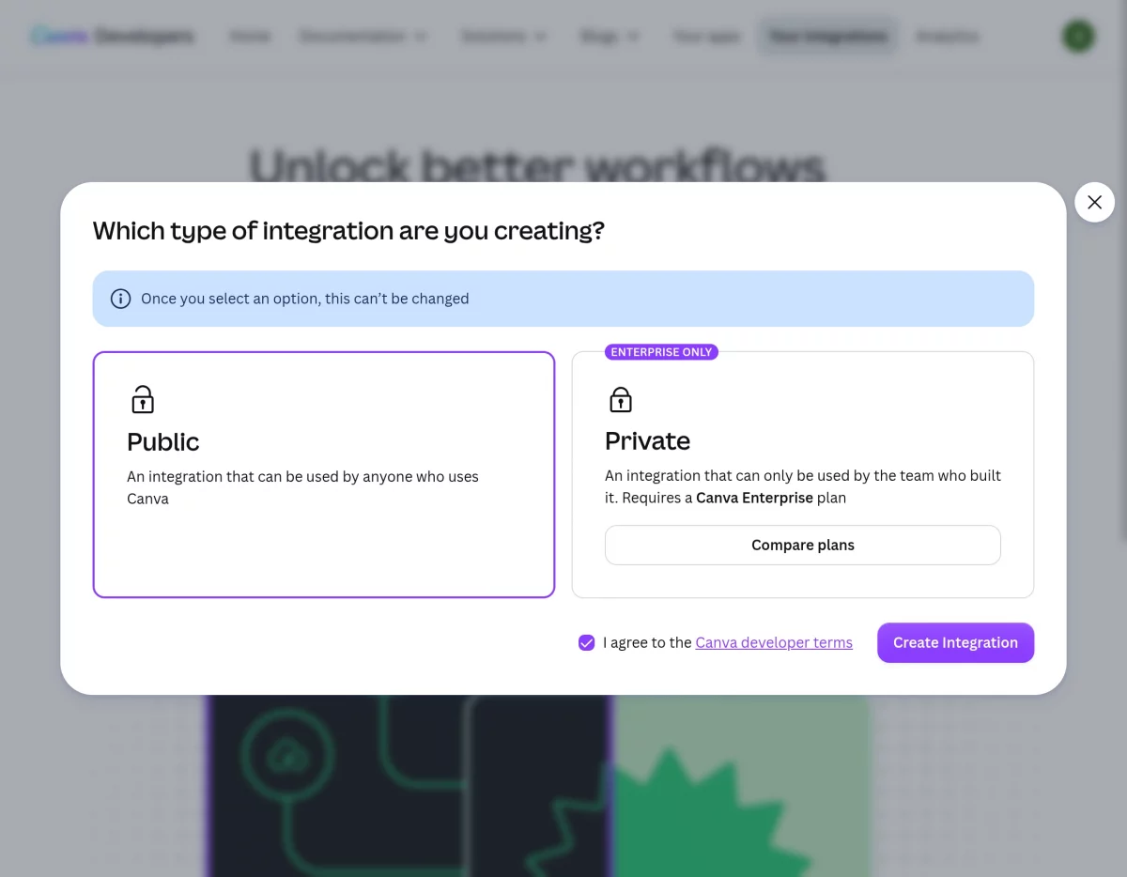The width and height of the screenshot is (1127, 877).
Task: Click the ENTERPRISE ONLY badge
Action: [661, 352]
